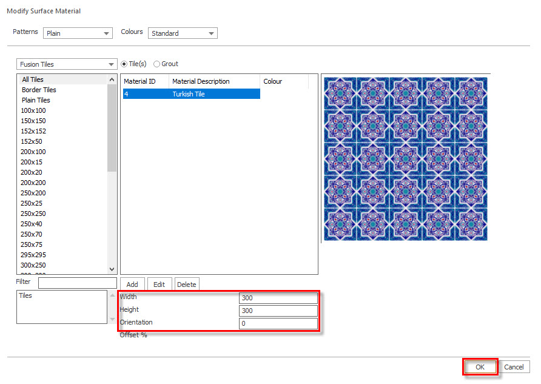Click the Orientation input field
Viewport: 541px width, 384px height.
tap(278, 323)
